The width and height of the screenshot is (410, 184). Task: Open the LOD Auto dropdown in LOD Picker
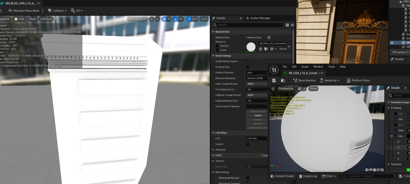[x=257, y=138]
